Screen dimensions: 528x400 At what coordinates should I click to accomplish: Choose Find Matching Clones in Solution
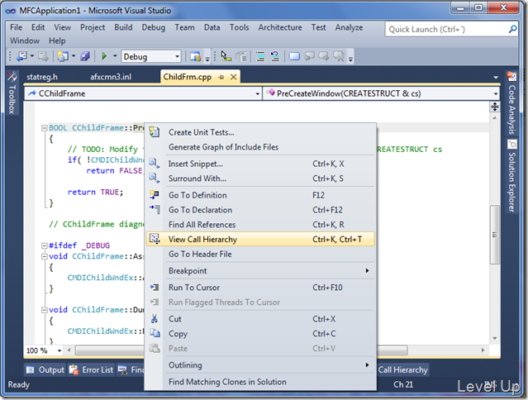pyautogui.click(x=260, y=382)
